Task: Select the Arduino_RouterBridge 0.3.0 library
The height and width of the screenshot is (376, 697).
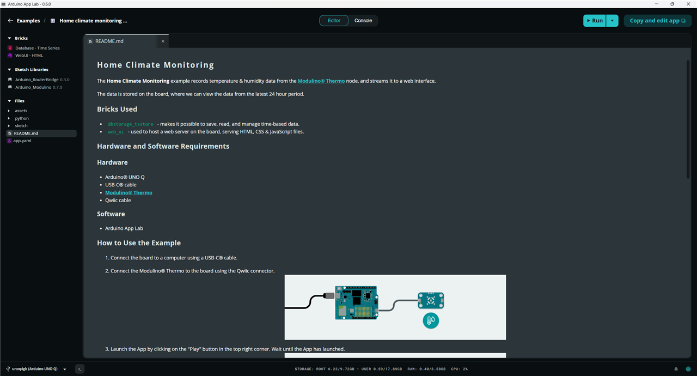Action: coord(42,80)
